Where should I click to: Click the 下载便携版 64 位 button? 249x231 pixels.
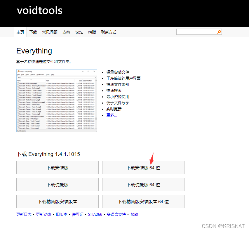click(143, 185)
